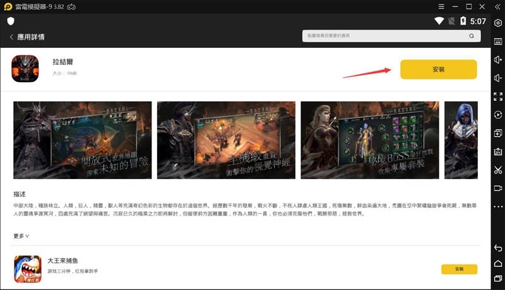This screenshot has height=290, width=505.
Task: Maximize the emulator window
Action: pos(469,6)
